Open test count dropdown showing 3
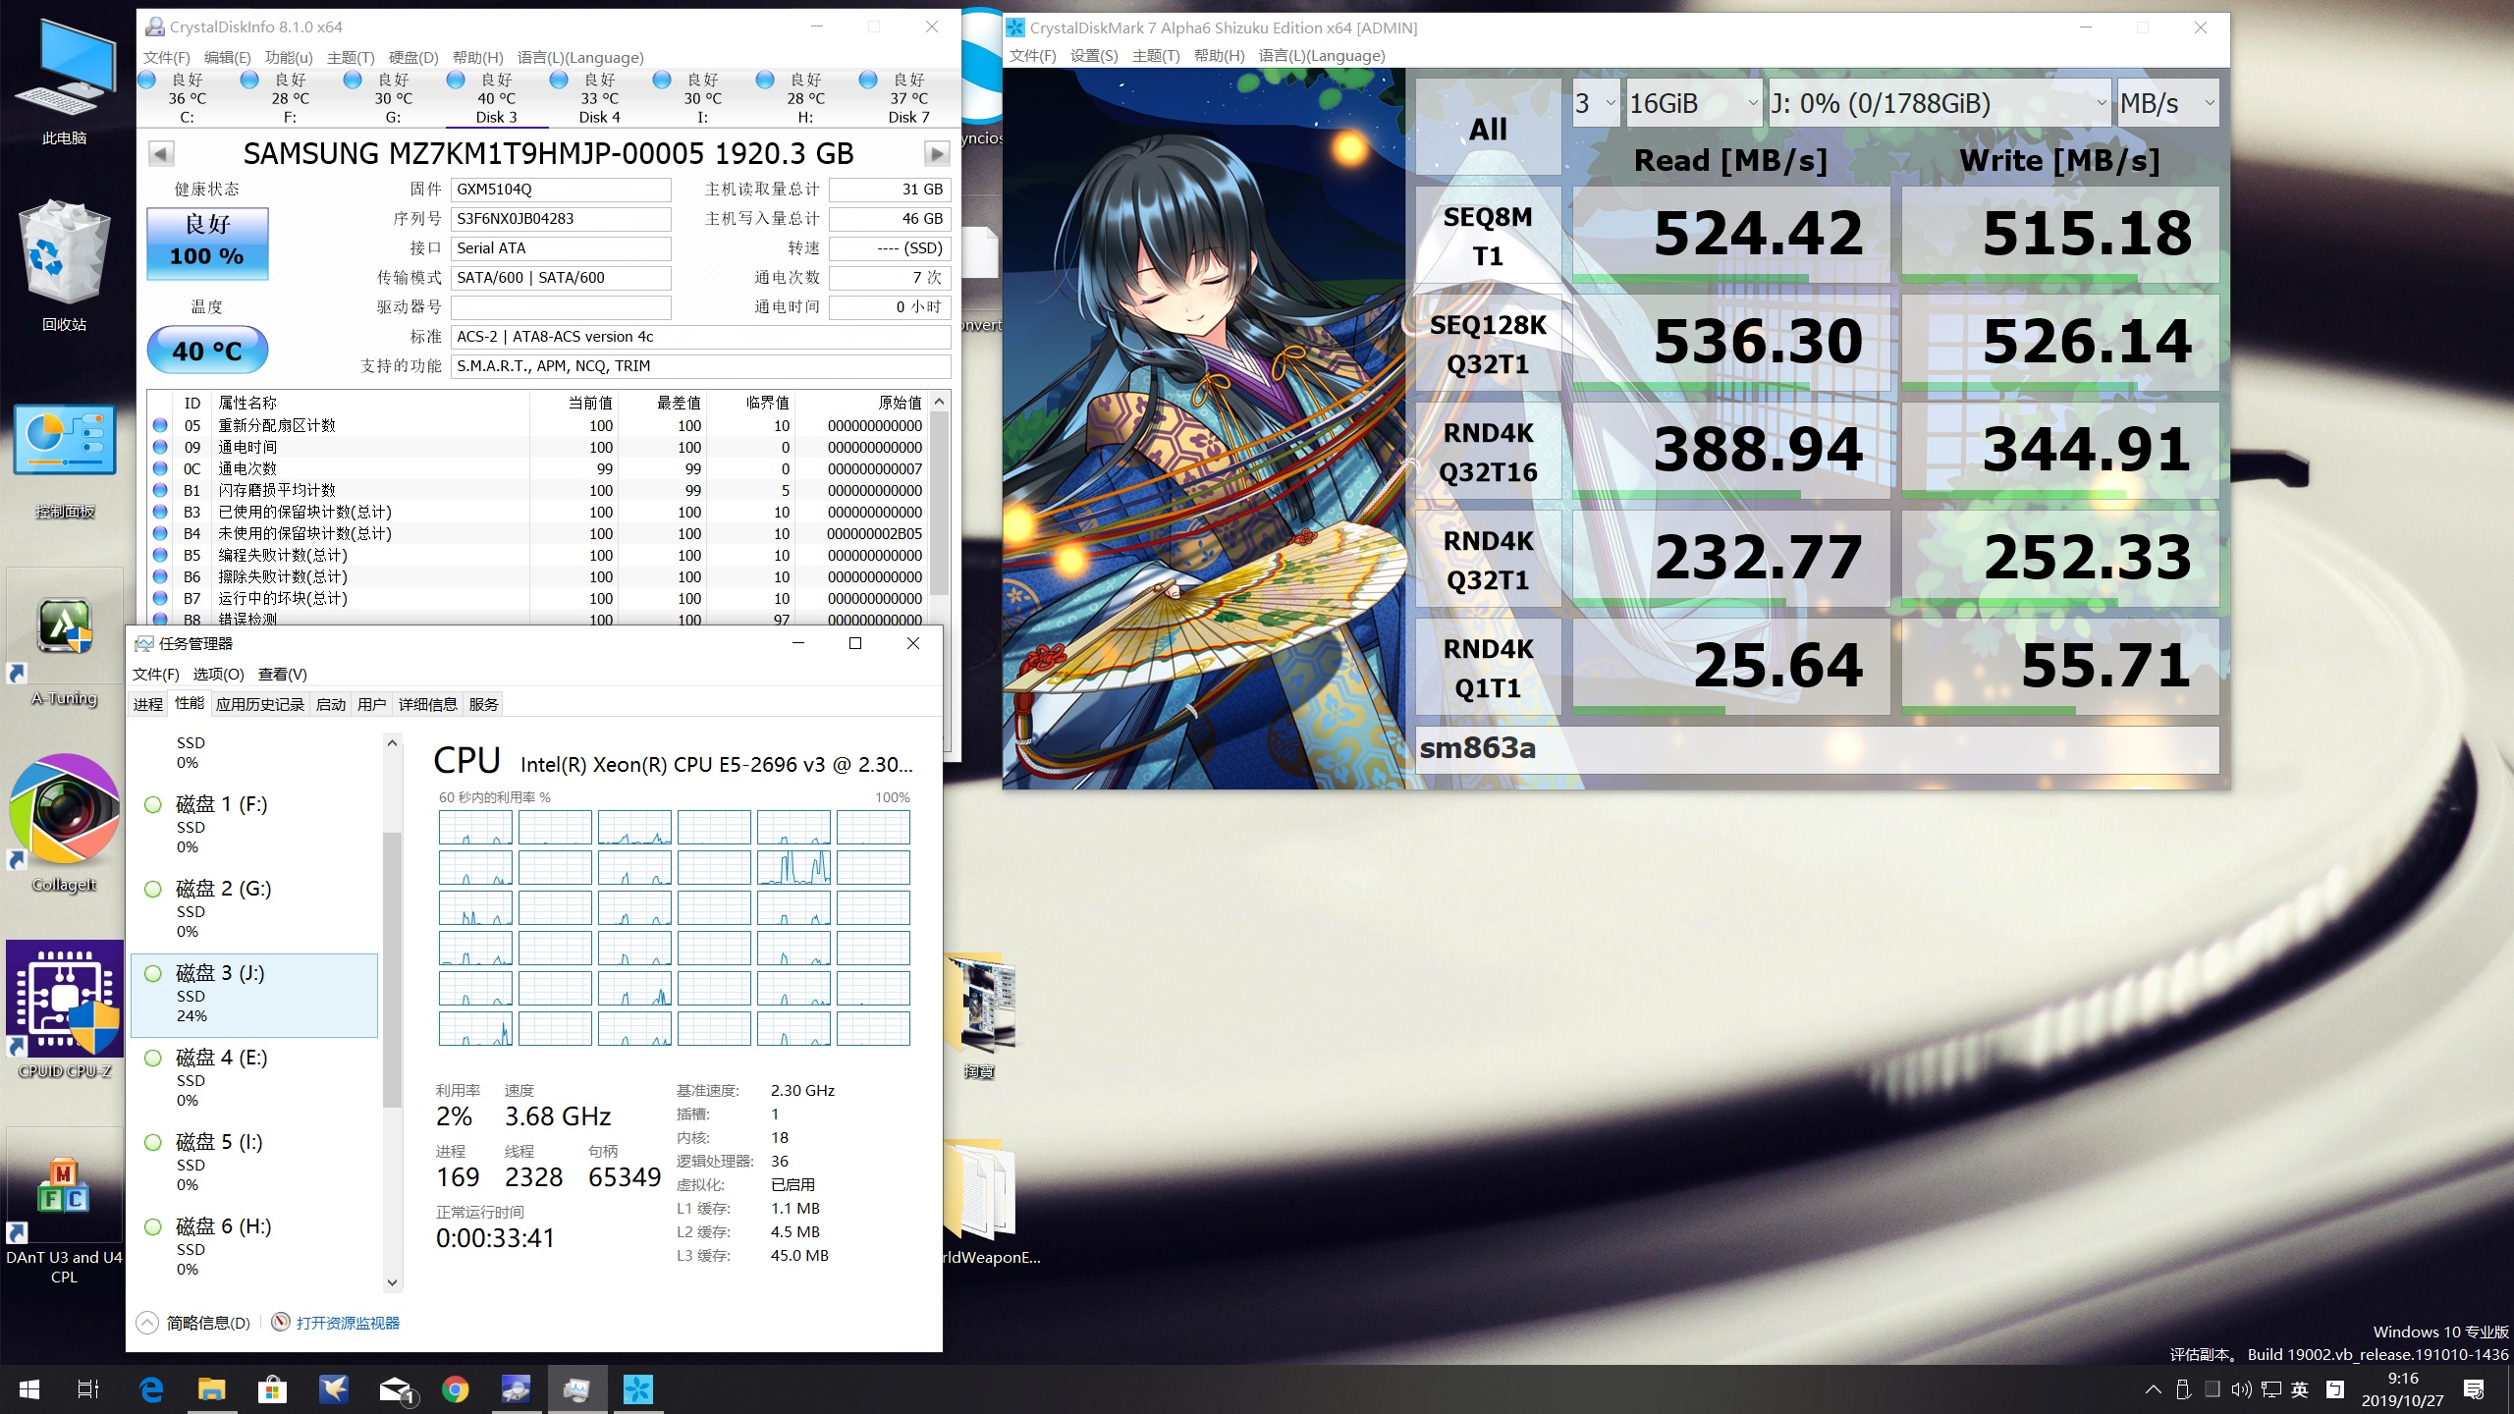2514x1414 pixels. [1595, 103]
